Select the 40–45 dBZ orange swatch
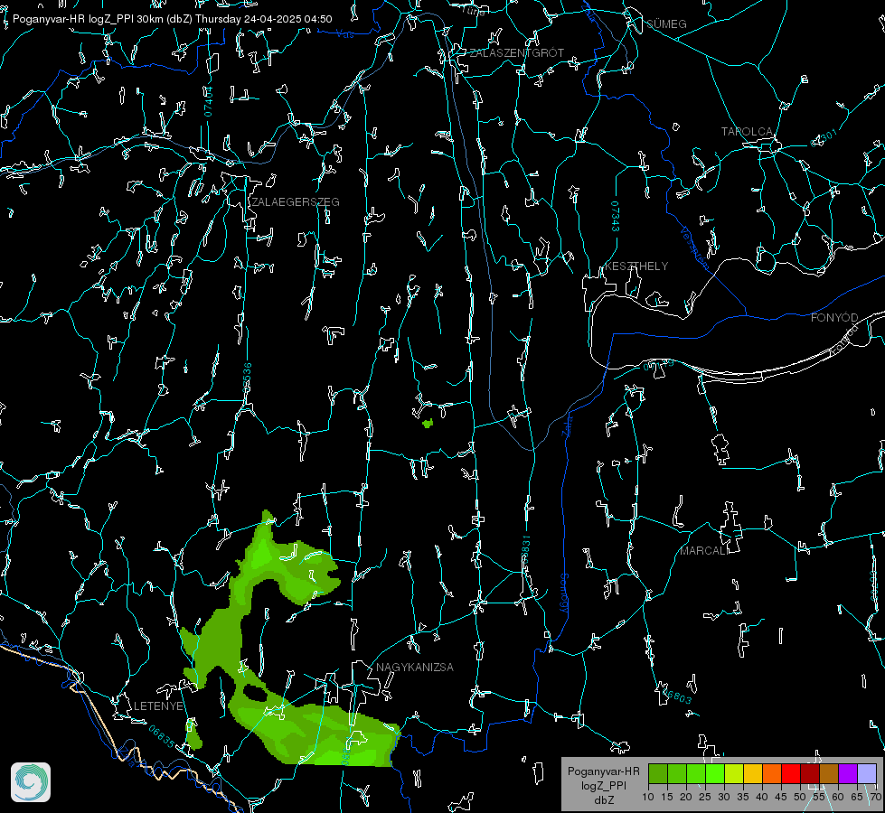 772,774
